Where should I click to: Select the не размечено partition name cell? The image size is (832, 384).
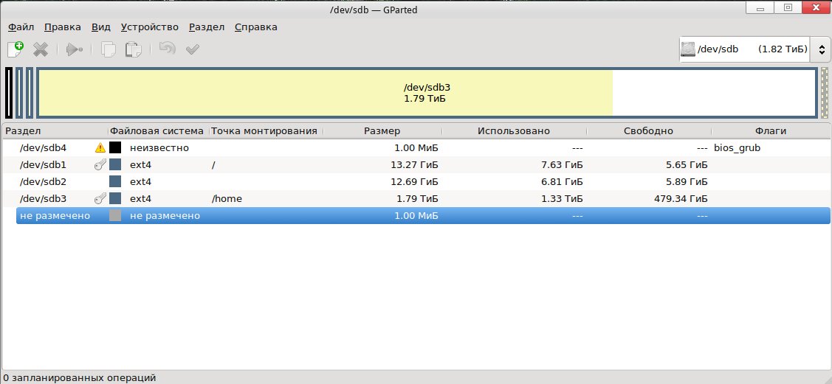coord(55,215)
